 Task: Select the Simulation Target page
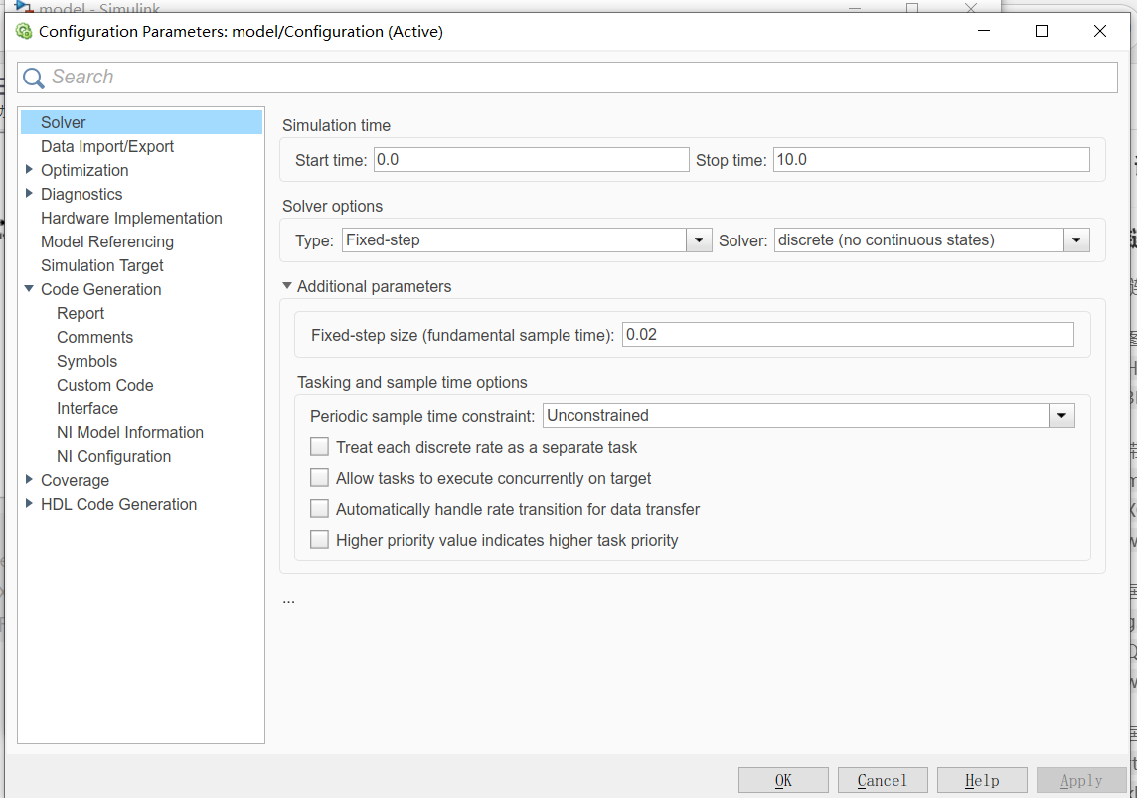(102, 265)
